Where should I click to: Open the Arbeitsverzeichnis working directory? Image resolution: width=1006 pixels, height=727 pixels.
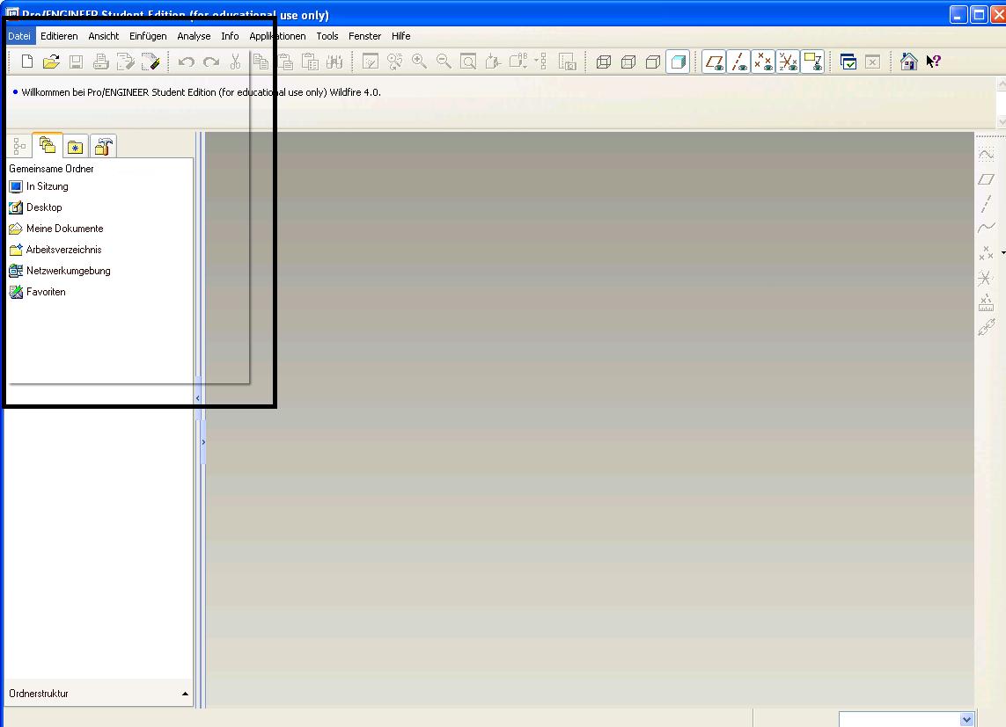pyautogui.click(x=55, y=250)
